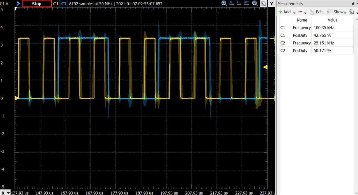Click the yellow trigger level arrow at right edge
358x195 pixels.
pyautogui.click(x=265, y=67)
